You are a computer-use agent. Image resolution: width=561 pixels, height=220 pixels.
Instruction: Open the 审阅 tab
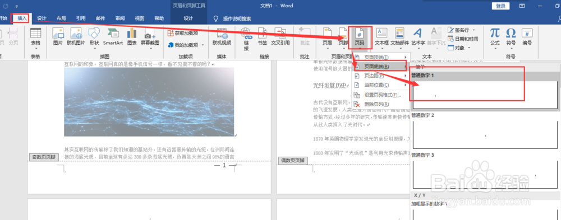120,18
